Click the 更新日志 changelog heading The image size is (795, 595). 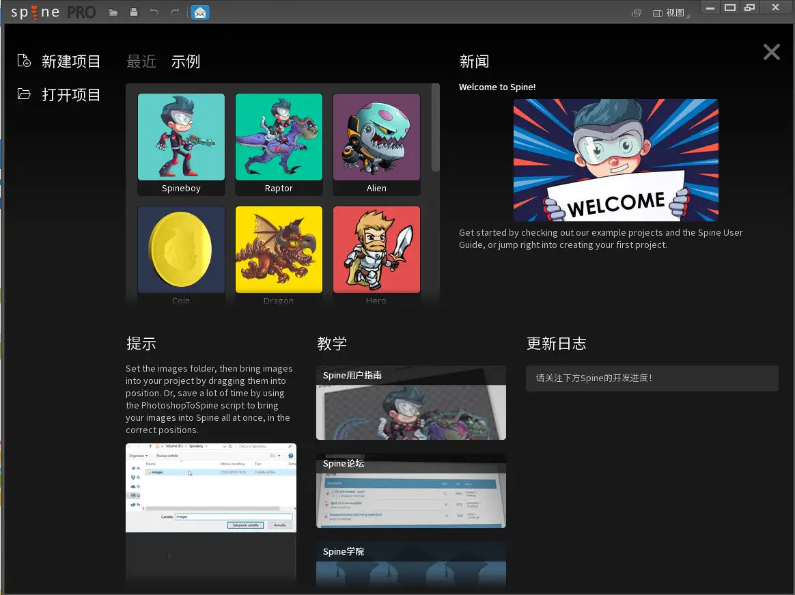click(556, 344)
